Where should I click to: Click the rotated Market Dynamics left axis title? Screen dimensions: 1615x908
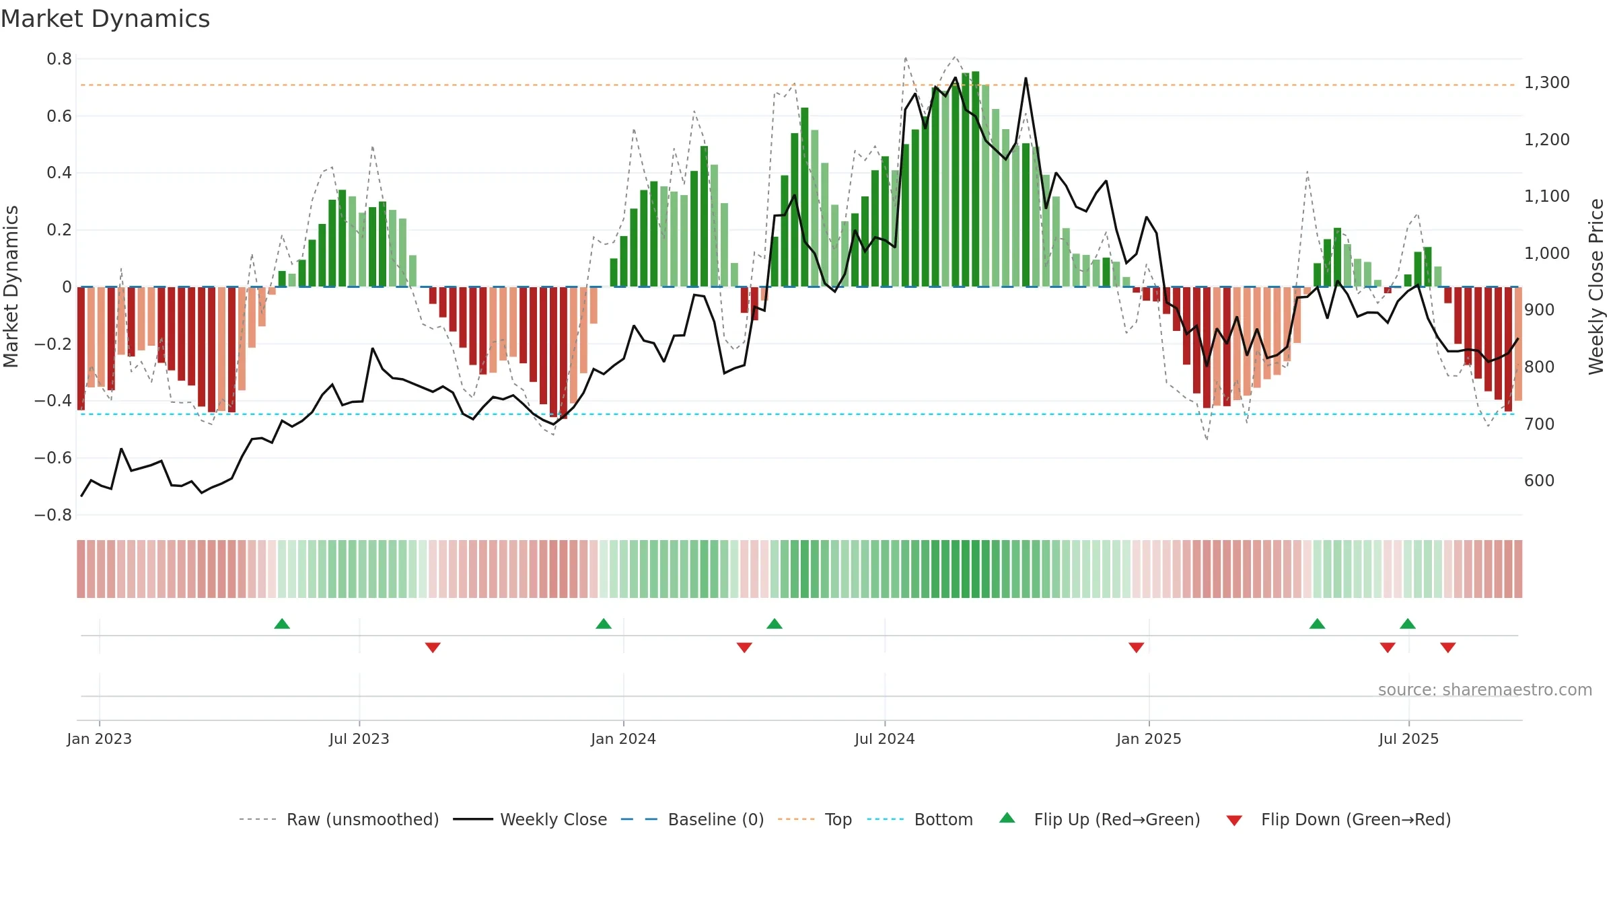(11, 287)
